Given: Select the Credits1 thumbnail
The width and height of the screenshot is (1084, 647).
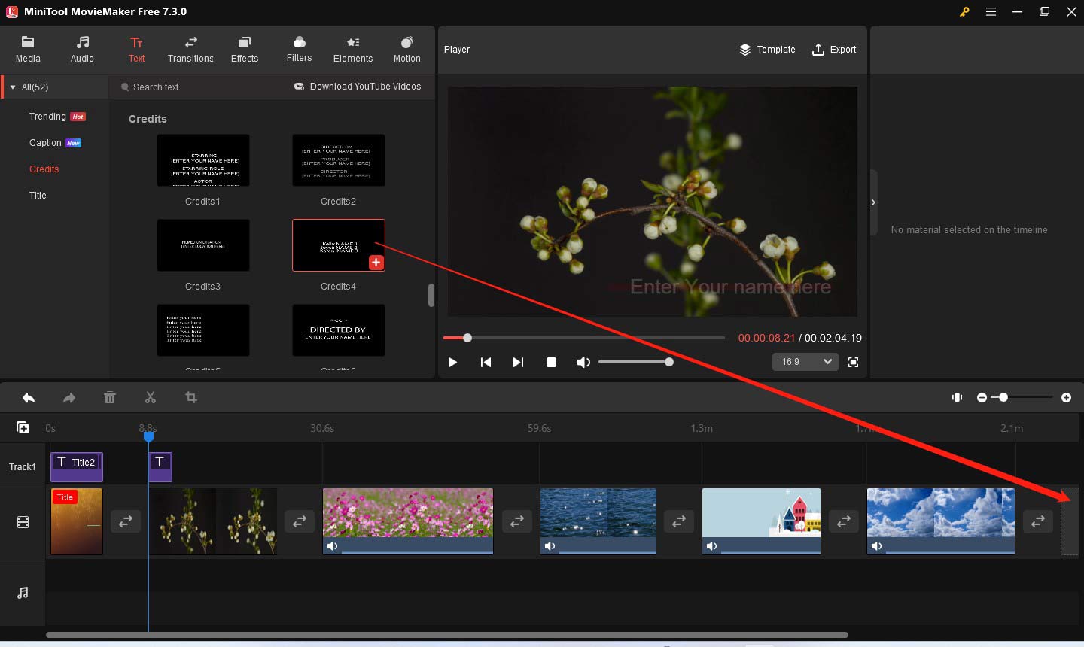Looking at the screenshot, I should [x=203, y=160].
